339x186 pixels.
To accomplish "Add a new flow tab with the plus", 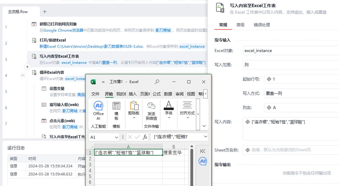I will click(x=45, y=12).
